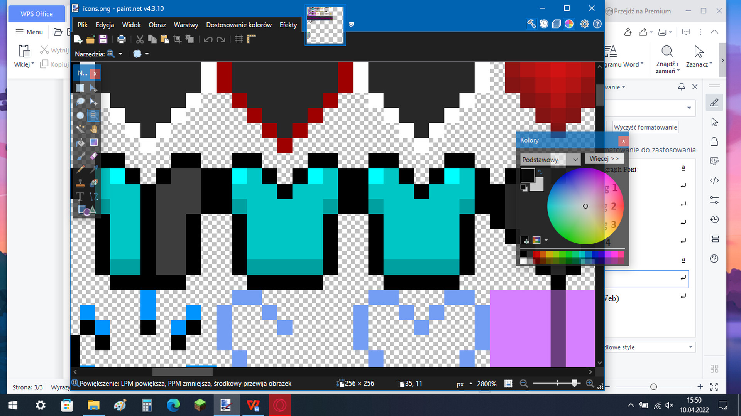
Task: Click the Save floppy disk icon
Action: (x=103, y=39)
